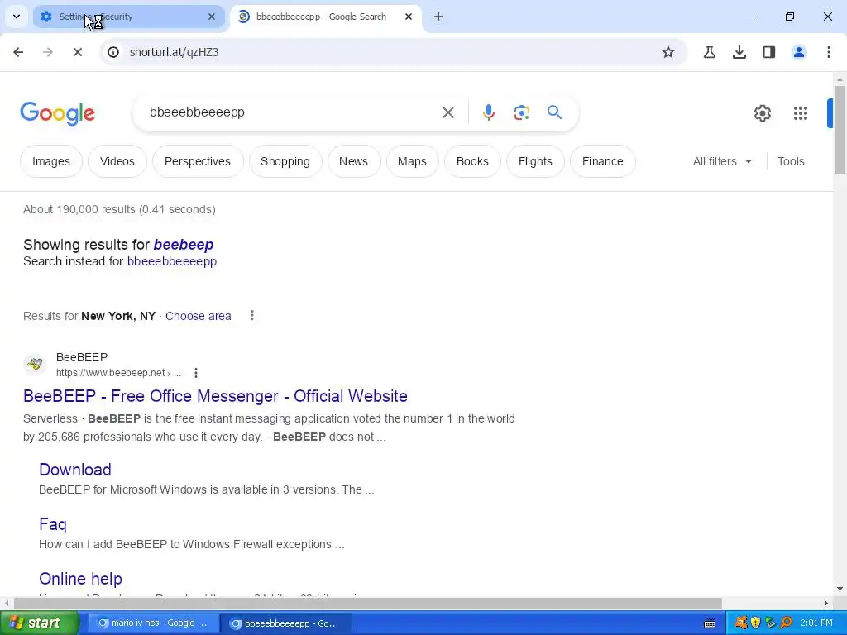Open the Download sitelink
Screen dimensions: 847x635
click(75, 470)
